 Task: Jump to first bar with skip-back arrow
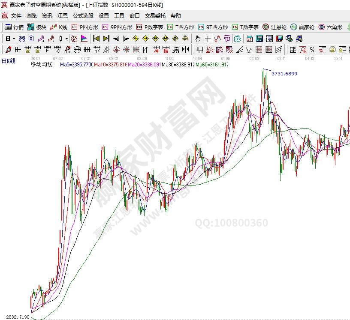tap(97, 39)
